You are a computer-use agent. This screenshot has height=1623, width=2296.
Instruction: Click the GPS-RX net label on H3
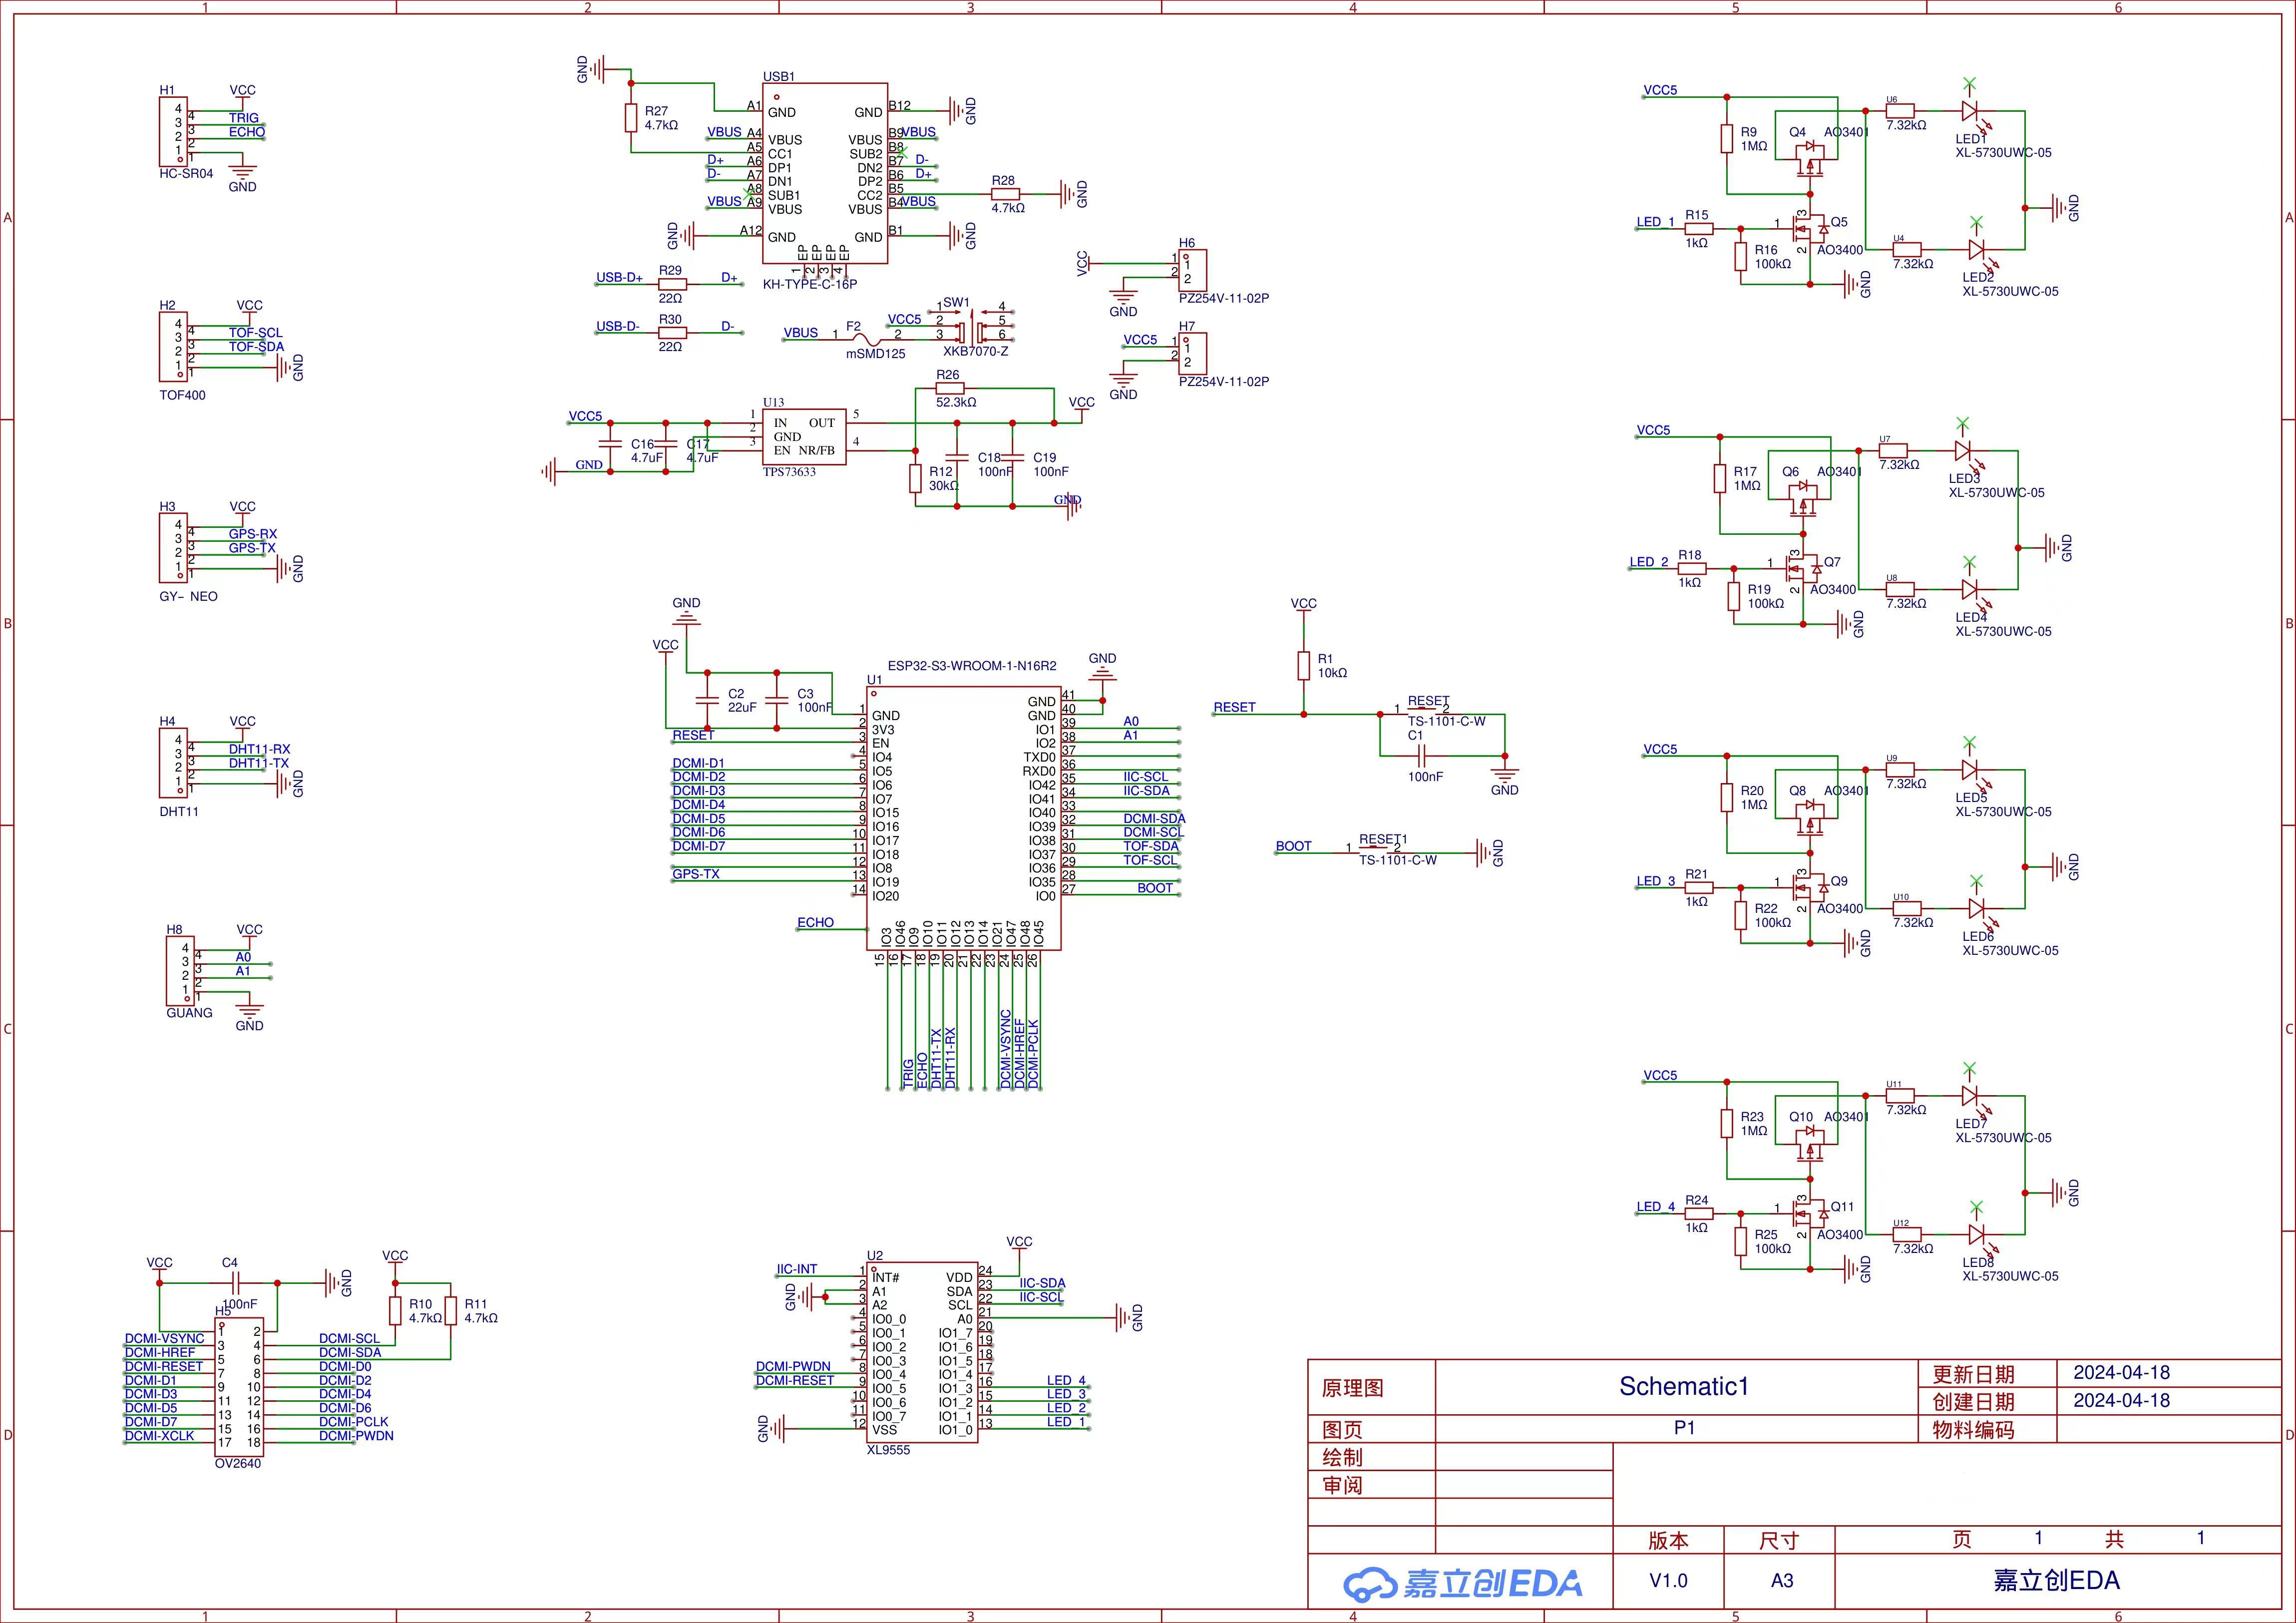tap(253, 534)
